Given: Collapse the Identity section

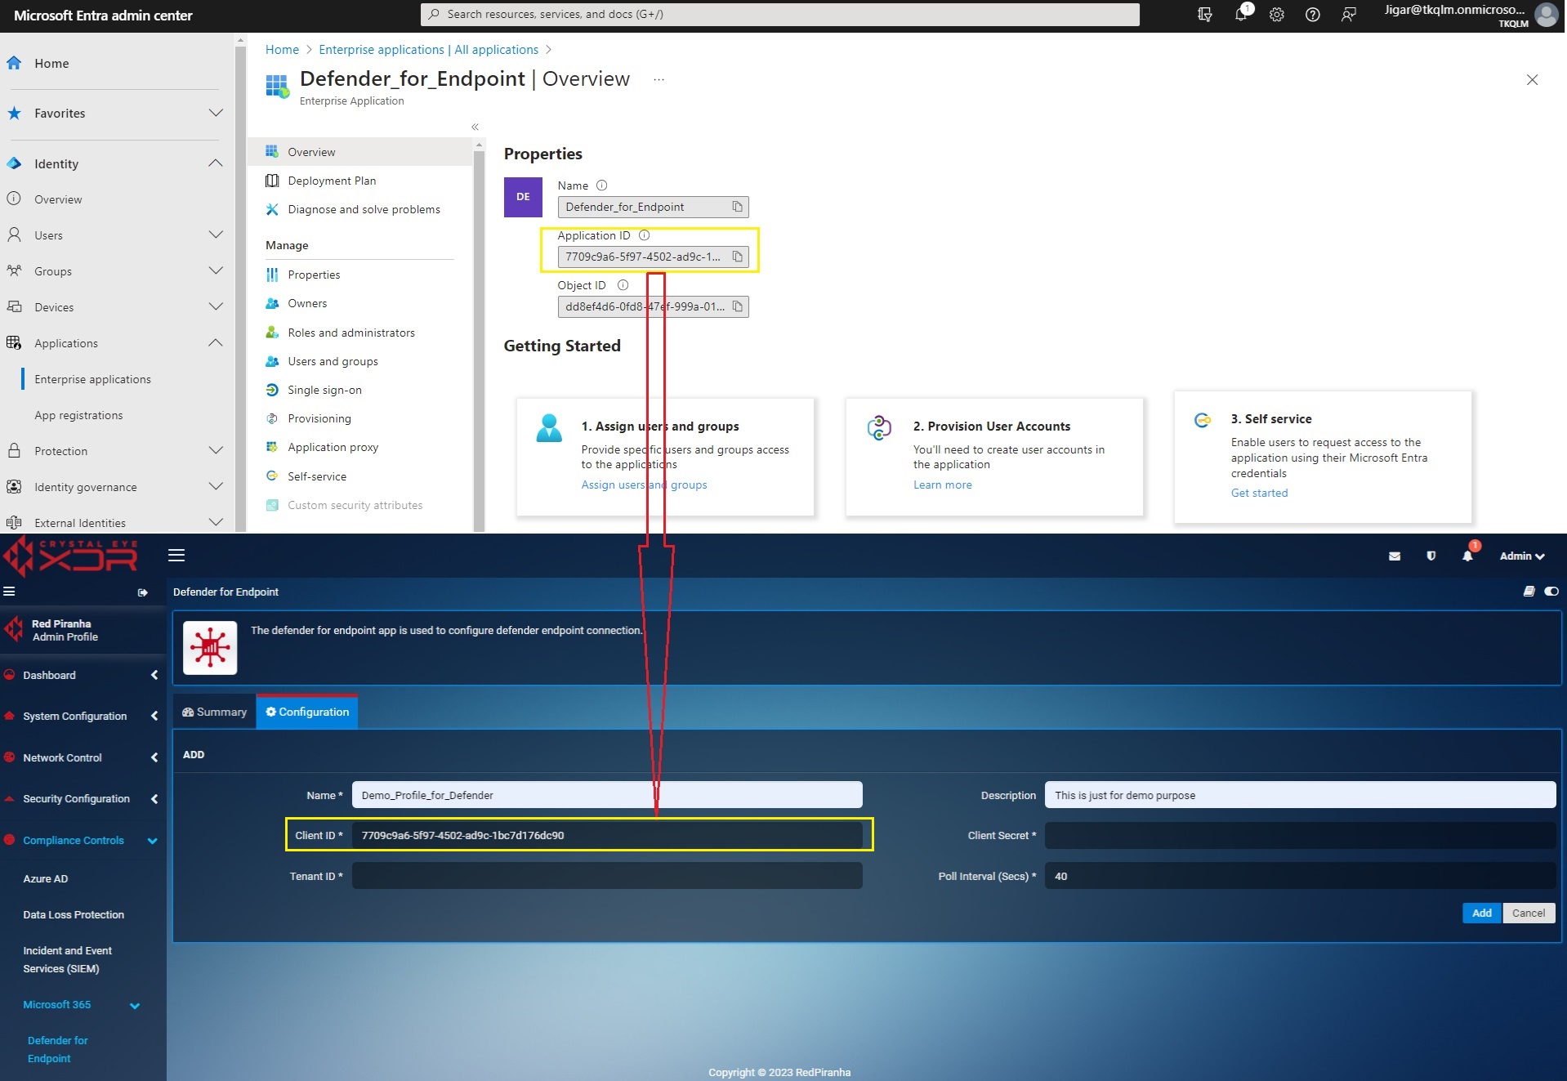Looking at the screenshot, I should pos(216,163).
